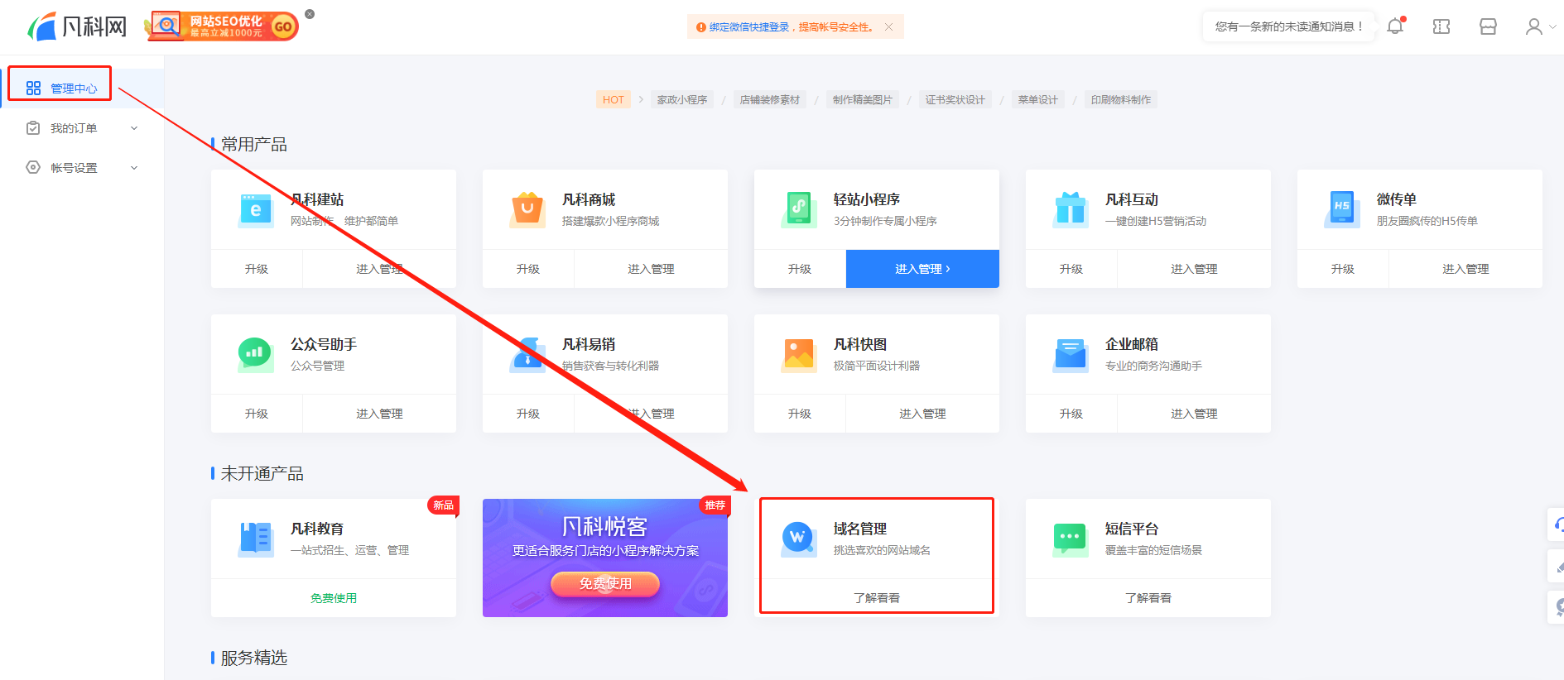Click the 凡科建站 product icon

coord(256,210)
